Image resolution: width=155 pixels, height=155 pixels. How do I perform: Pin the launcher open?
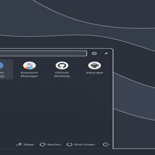tap(106, 53)
